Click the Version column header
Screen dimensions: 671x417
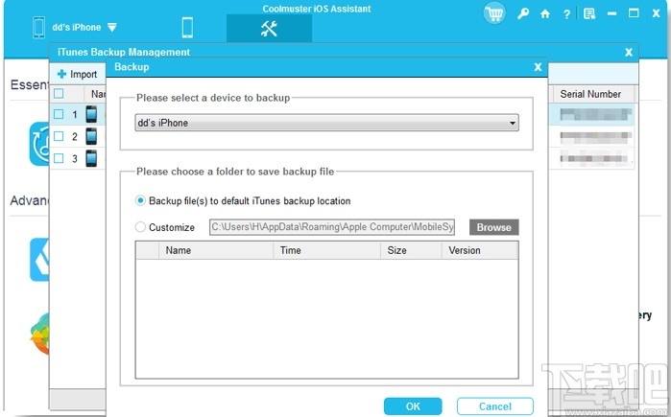480,250
